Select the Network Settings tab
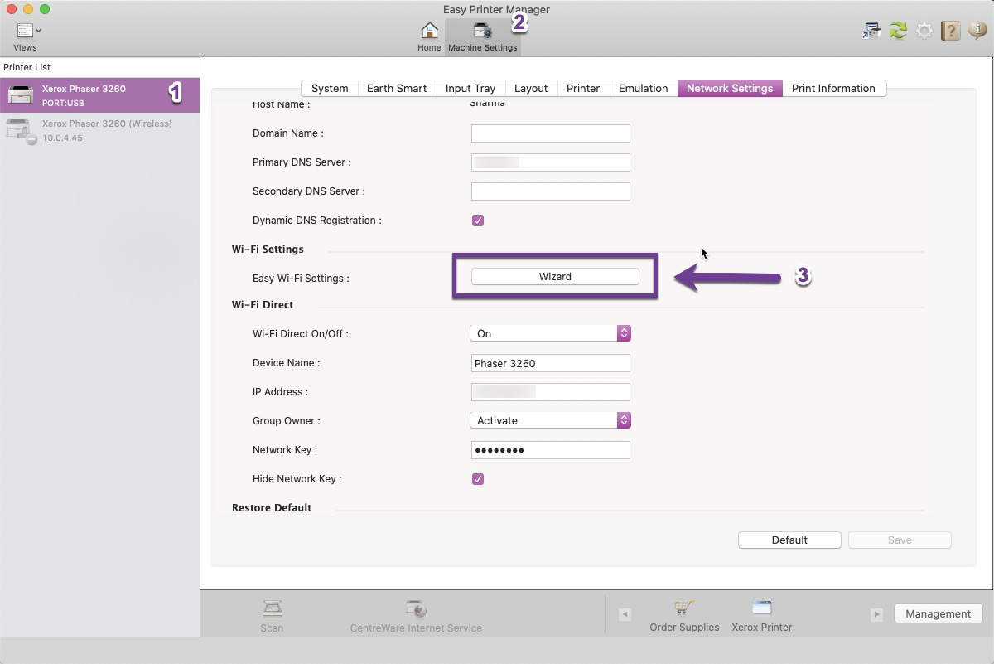Image resolution: width=994 pixels, height=664 pixels. click(x=730, y=88)
